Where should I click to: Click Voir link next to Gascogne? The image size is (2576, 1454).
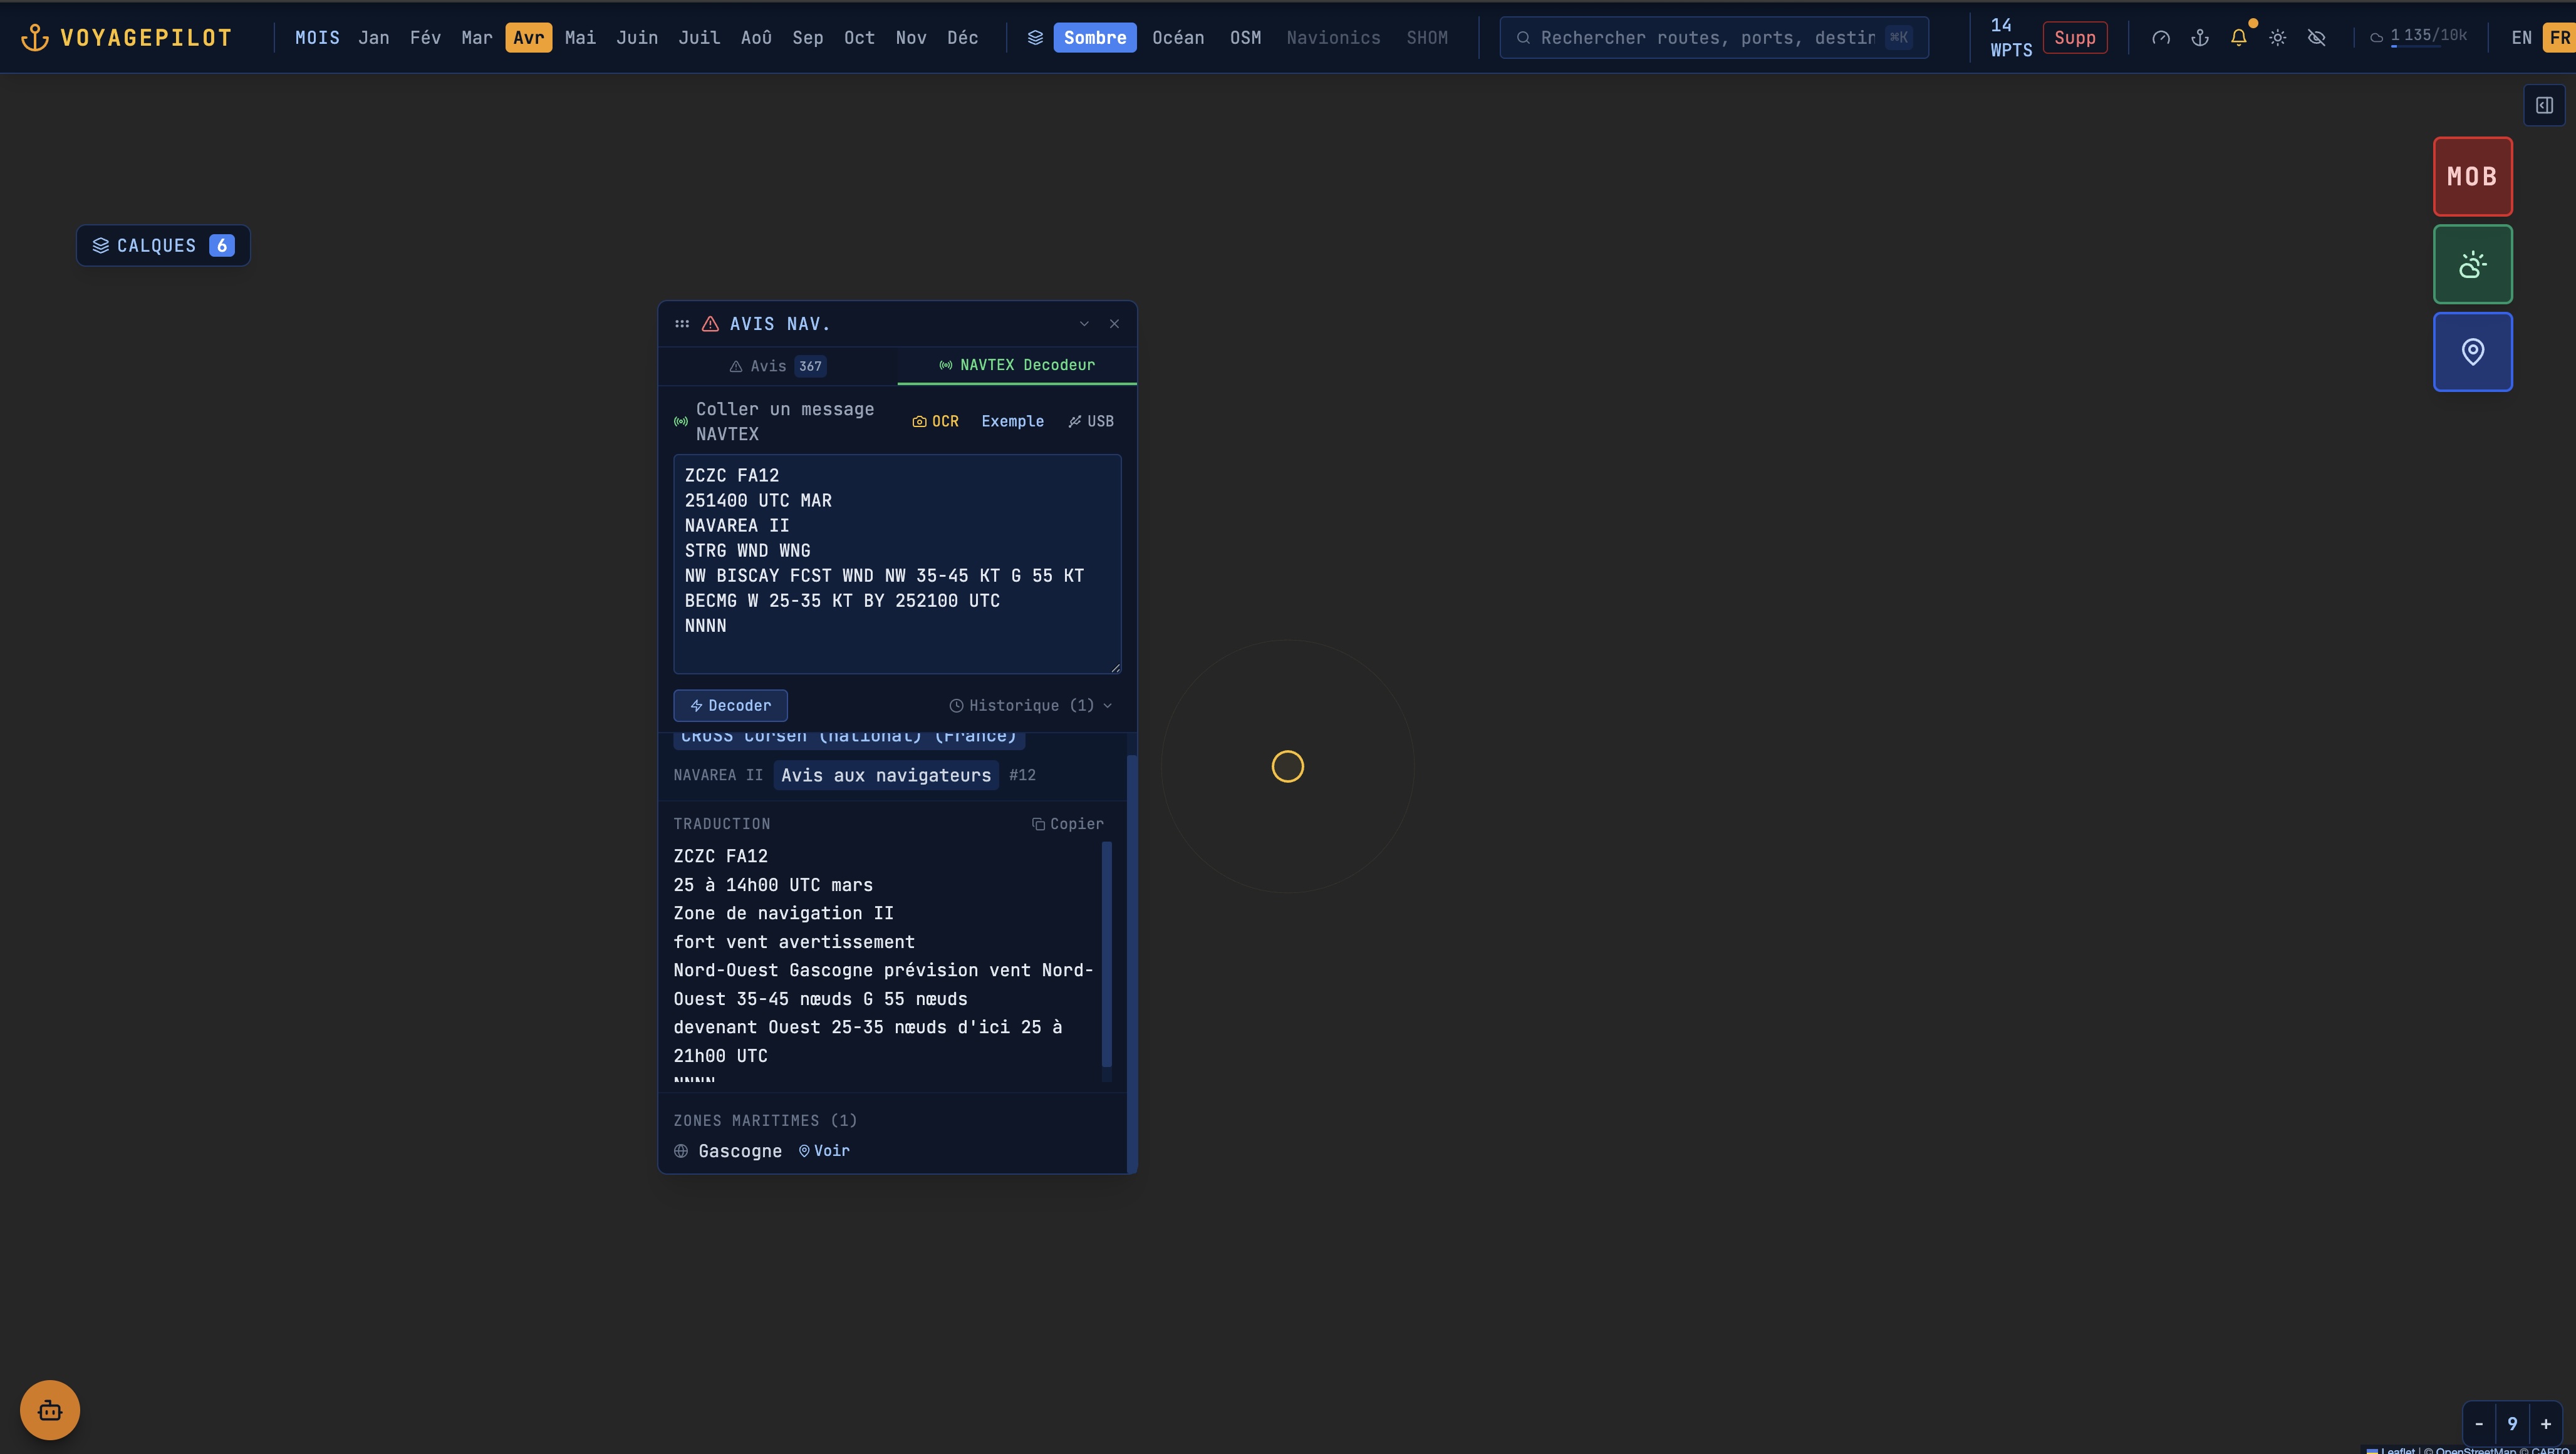pos(824,1151)
